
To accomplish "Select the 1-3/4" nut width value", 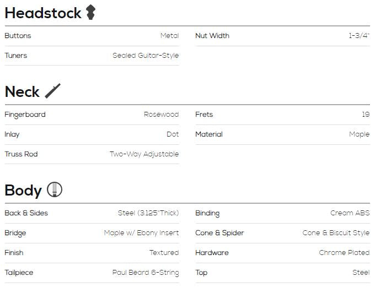I will 359,36.
